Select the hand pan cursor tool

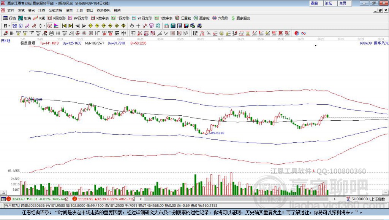point(132,26)
